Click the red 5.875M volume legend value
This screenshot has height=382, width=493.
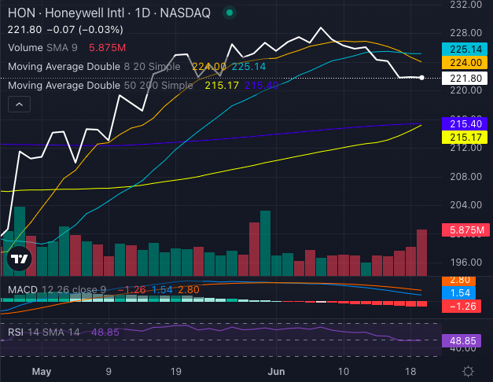(x=107, y=48)
